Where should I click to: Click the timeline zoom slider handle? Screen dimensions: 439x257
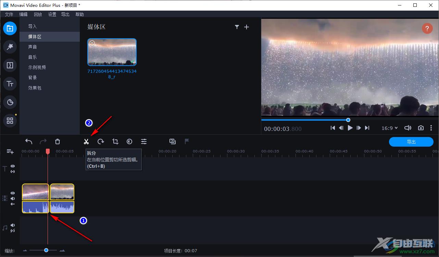(46, 251)
